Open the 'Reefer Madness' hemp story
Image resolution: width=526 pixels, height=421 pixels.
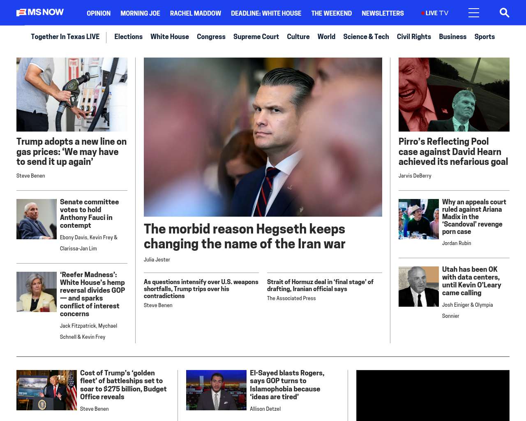tap(92, 294)
